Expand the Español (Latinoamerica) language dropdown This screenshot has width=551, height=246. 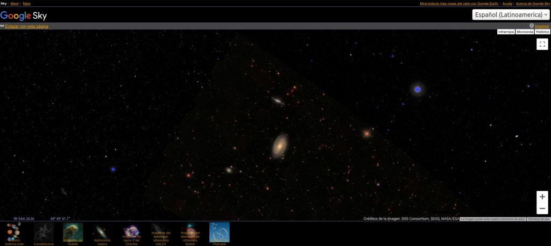pos(511,15)
